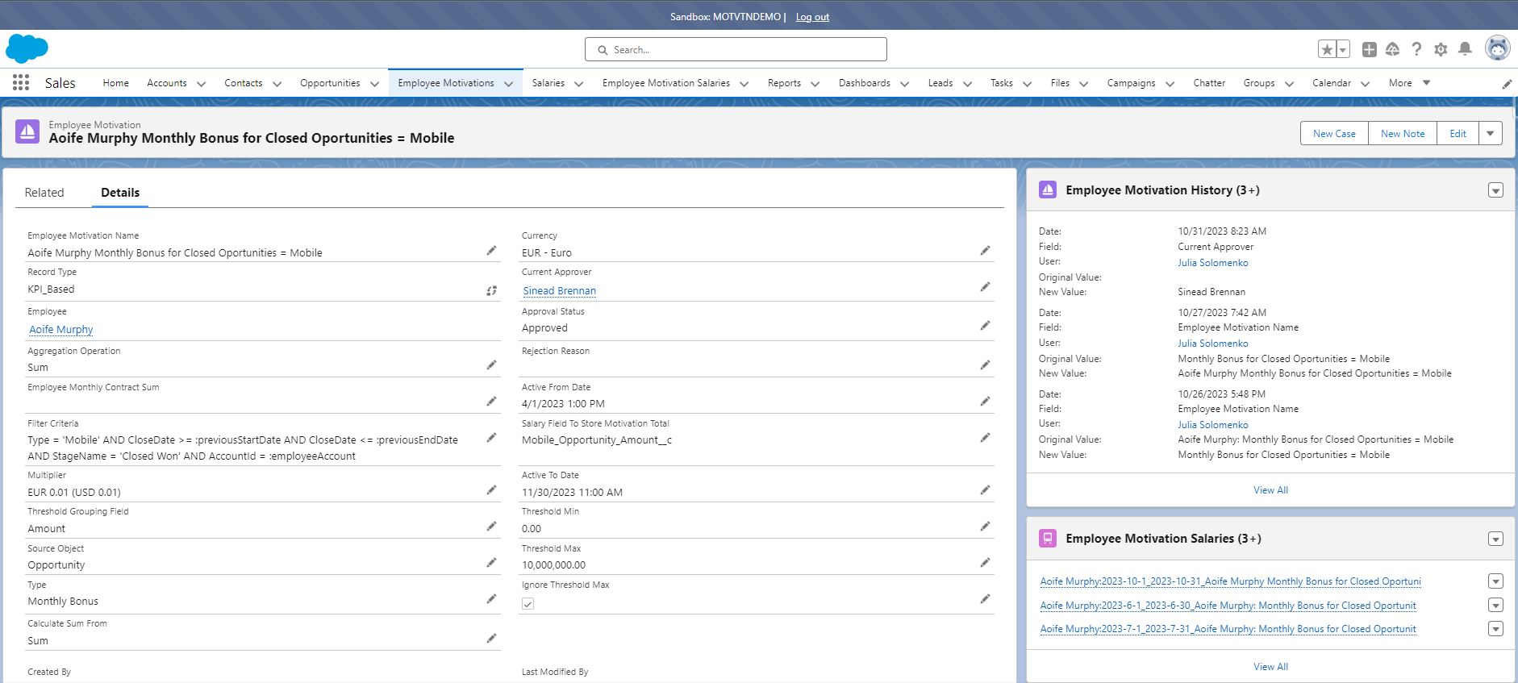Edit the Employee Motivation Name field
Viewport: 1518px width, 683px height.
click(491, 251)
